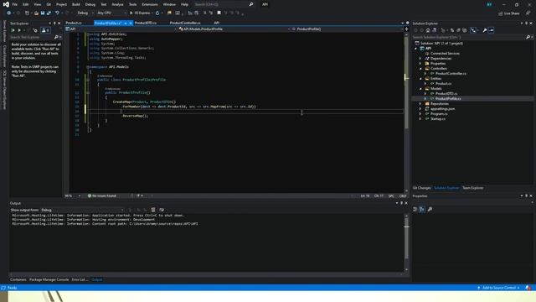The height and width of the screenshot is (302, 536).
Task: Open Show output from Debug dropdown
Action: [82, 210]
